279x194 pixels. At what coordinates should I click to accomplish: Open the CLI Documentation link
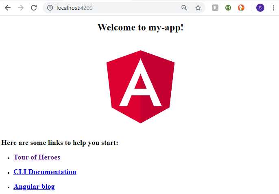click(x=45, y=172)
